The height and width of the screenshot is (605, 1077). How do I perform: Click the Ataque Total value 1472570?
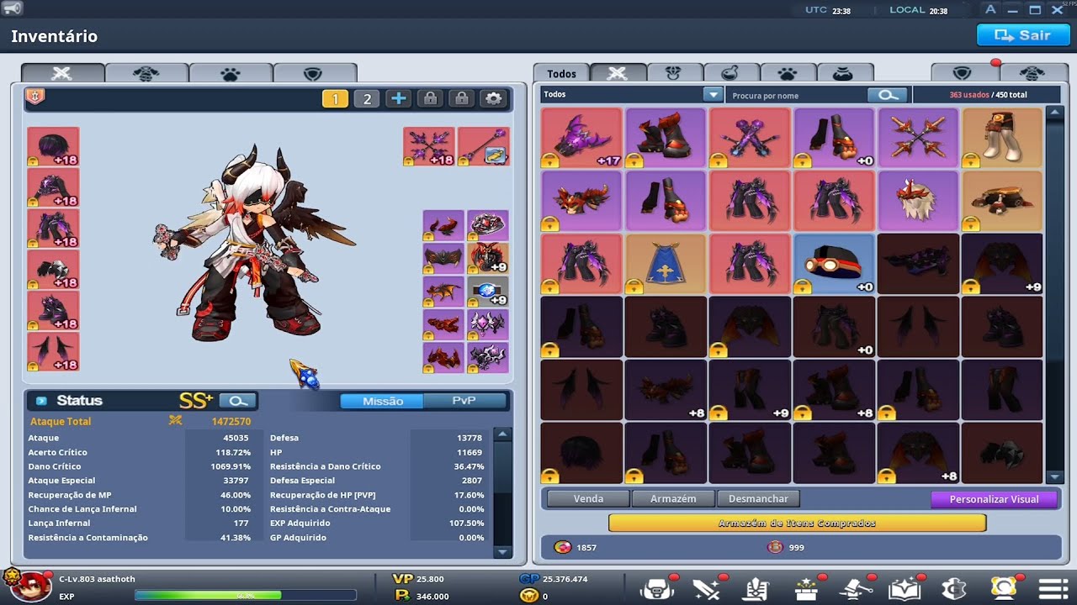(x=231, y=421)
